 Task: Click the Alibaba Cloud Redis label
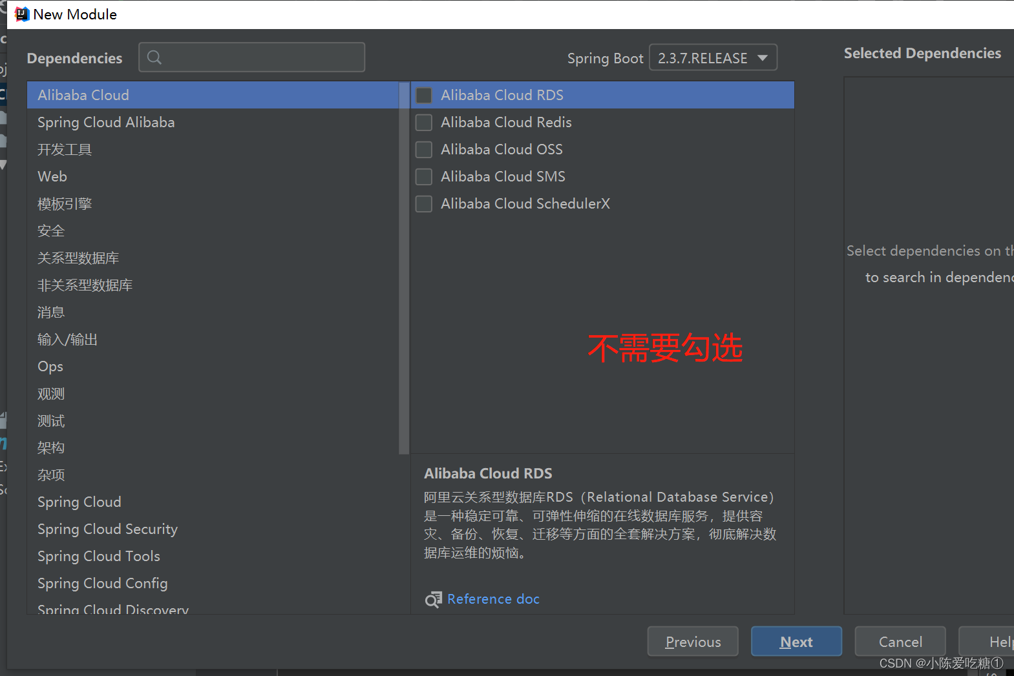click(506, 122)
